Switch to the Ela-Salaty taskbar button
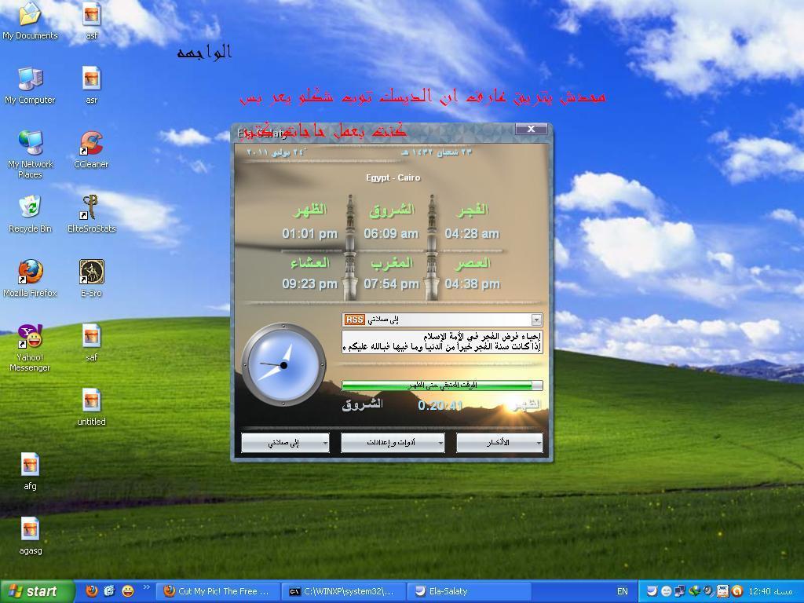804x603 pixels. 470,591
